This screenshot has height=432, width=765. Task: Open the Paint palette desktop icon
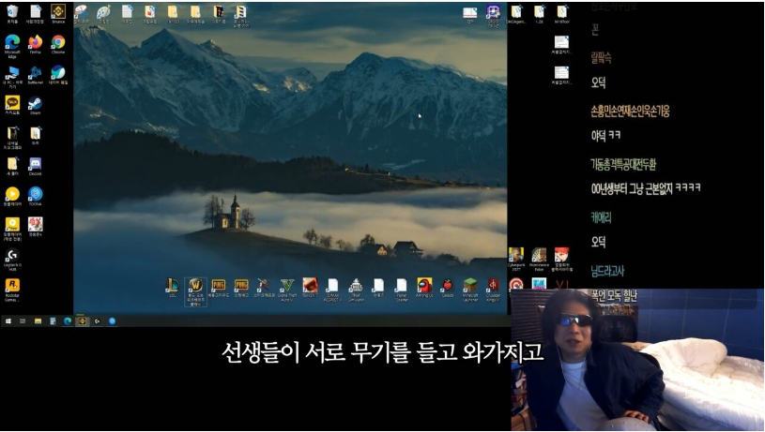tap(103, 14)
